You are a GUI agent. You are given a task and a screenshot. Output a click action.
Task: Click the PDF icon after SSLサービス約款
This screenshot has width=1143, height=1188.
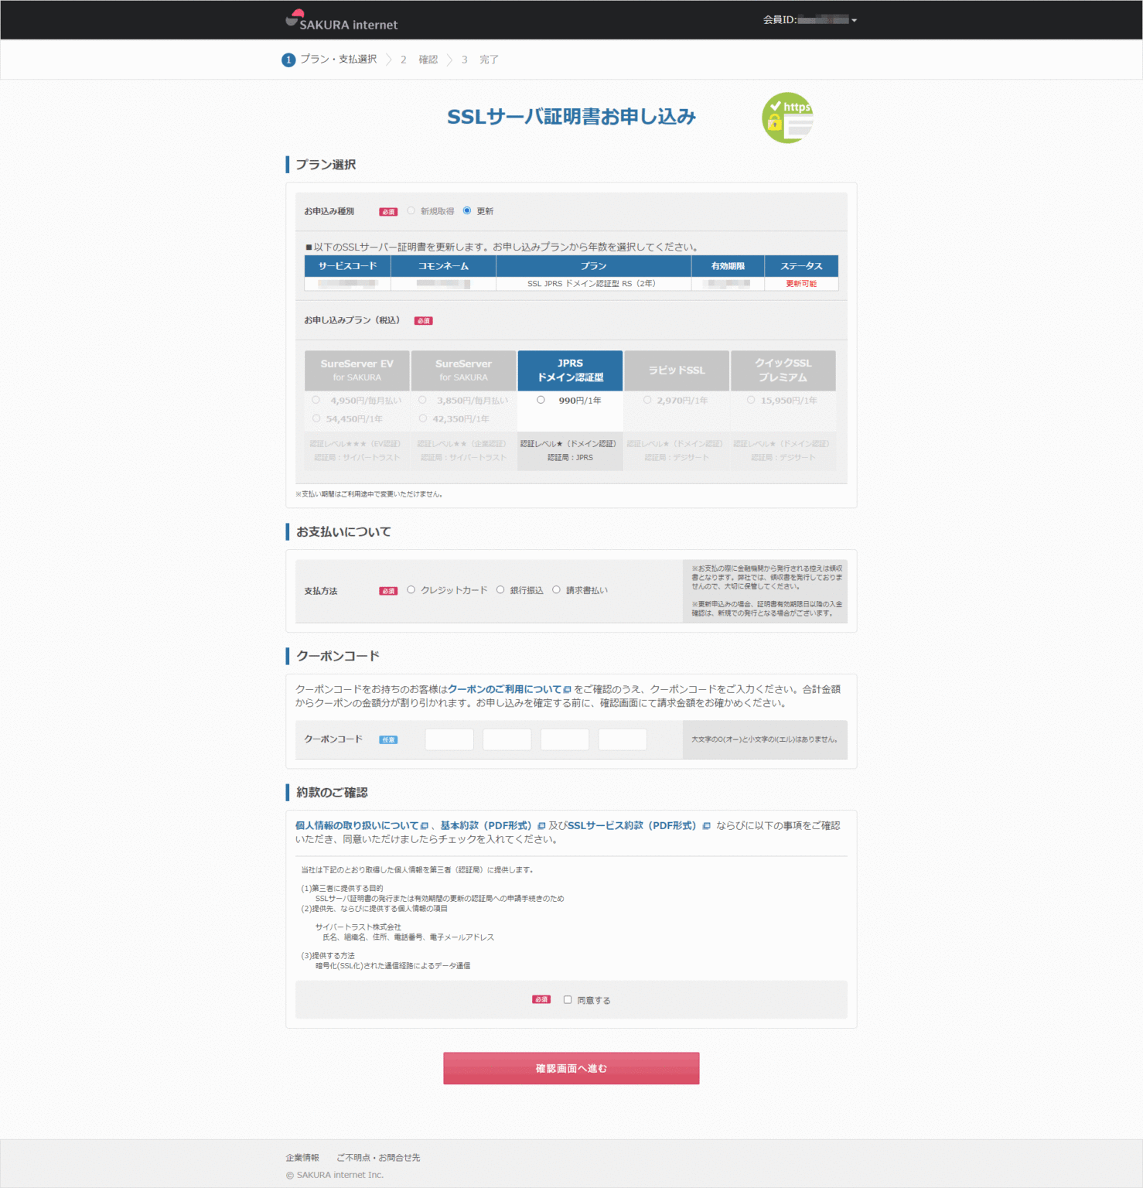click(x=706, y=825)
